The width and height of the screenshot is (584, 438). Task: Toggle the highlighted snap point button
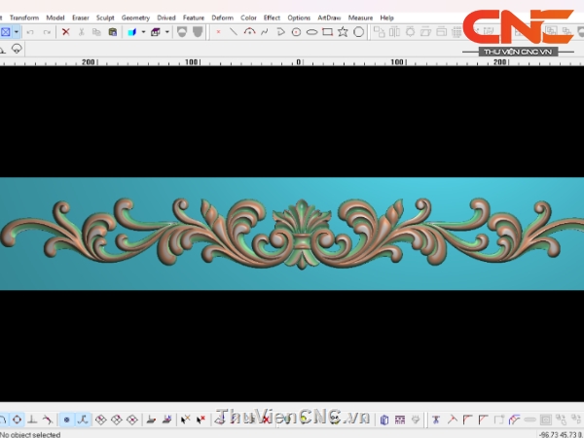pyautogui.click(x=66, y=420)
